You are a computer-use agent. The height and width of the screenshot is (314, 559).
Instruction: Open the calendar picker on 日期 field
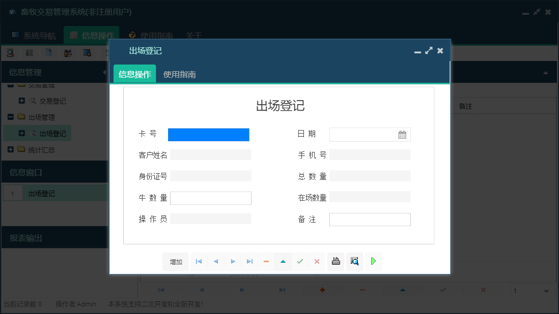coord(402,134)
